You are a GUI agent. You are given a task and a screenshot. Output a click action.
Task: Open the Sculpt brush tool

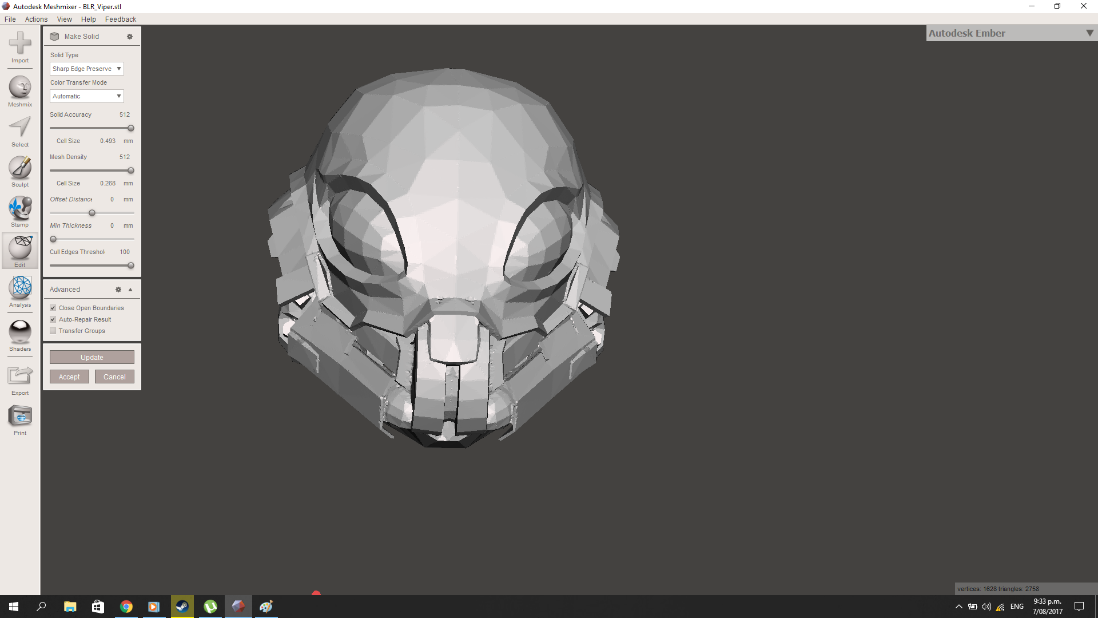tap(20, 172)
